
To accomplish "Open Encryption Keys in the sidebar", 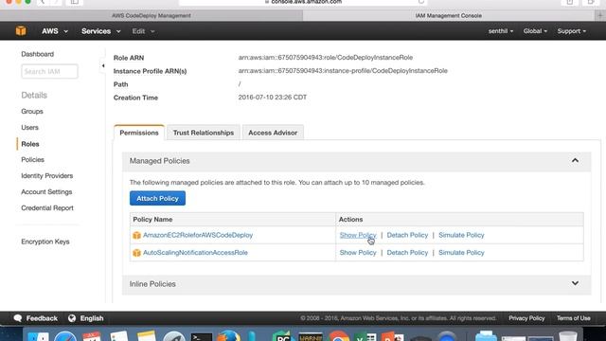I will tap(45, 242).
